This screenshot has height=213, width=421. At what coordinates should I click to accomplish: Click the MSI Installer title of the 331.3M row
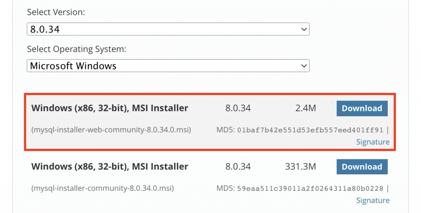[x=110, y=167]
